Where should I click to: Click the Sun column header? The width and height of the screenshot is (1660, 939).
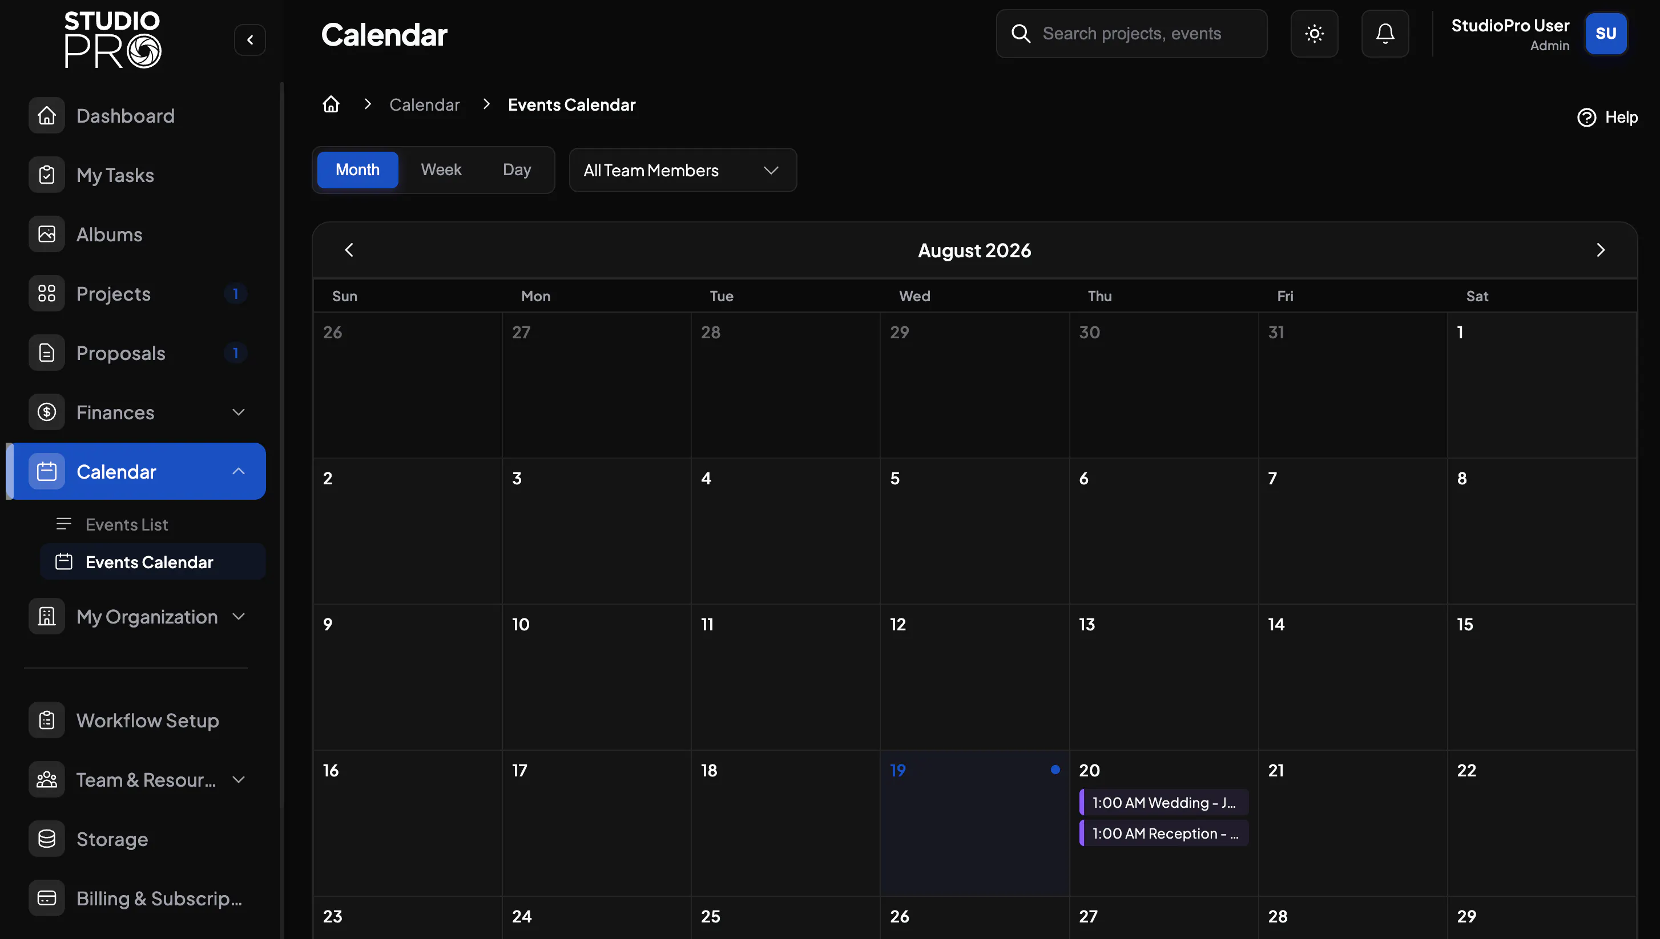pyautogui.click(x=345, y=296)
